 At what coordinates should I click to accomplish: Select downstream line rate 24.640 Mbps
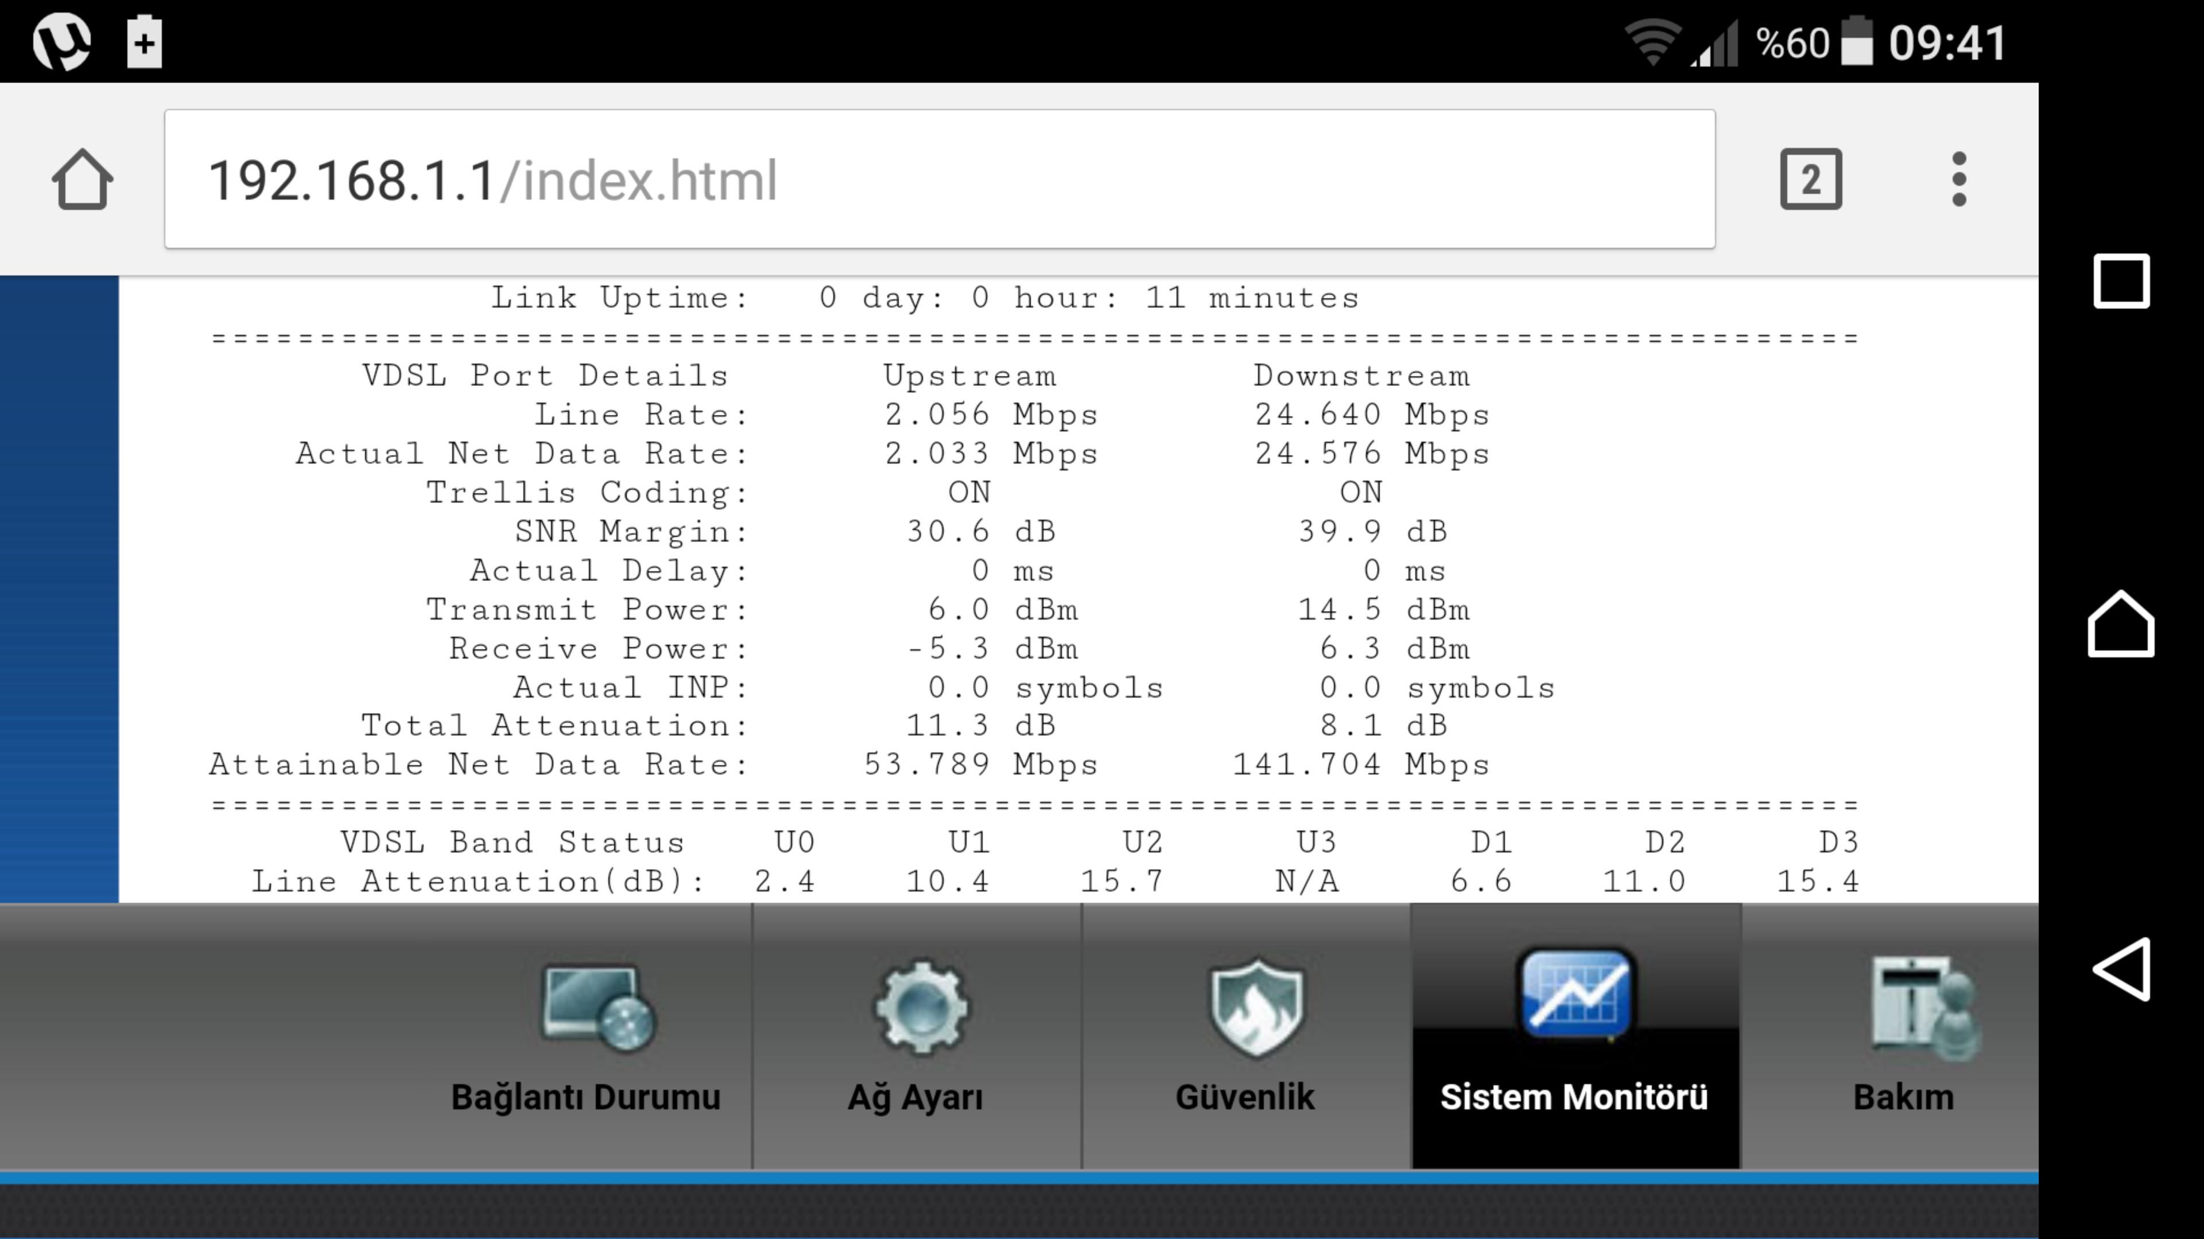(1372, 415)
